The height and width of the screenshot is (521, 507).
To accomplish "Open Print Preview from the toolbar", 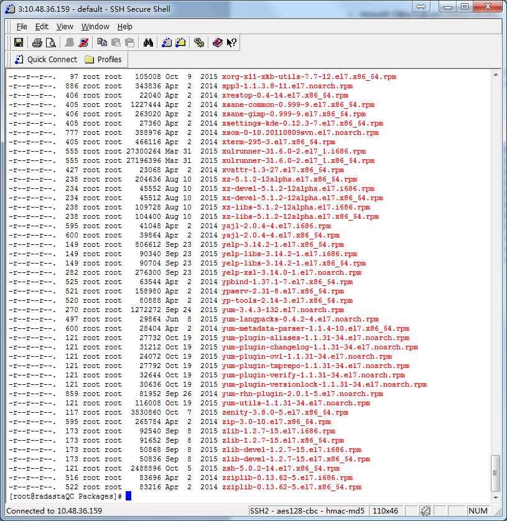I will (50, 42).
